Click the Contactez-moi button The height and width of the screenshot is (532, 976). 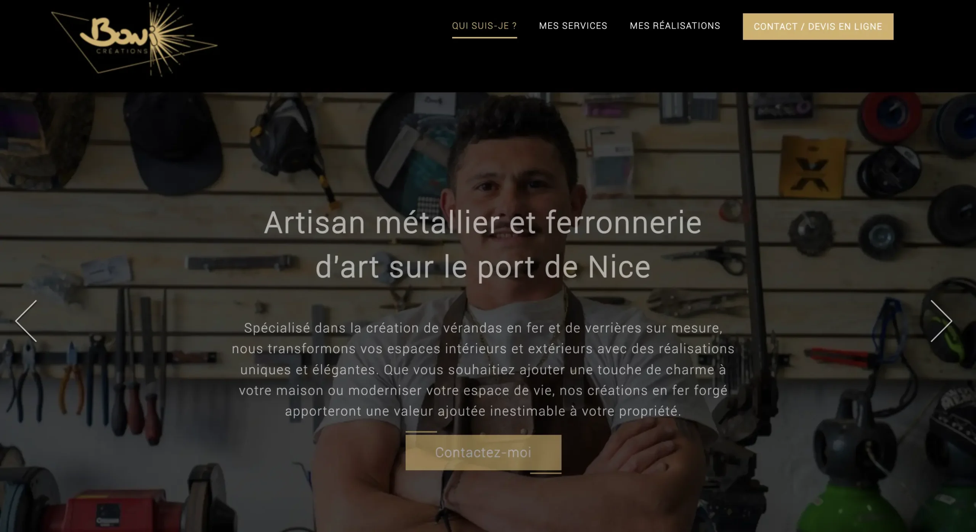483,452
